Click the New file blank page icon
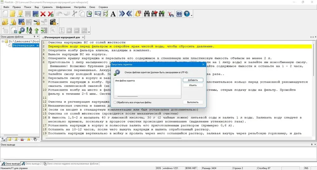This screenshot has height=170, width=317. pyautogui.click(x=5, y=14)
